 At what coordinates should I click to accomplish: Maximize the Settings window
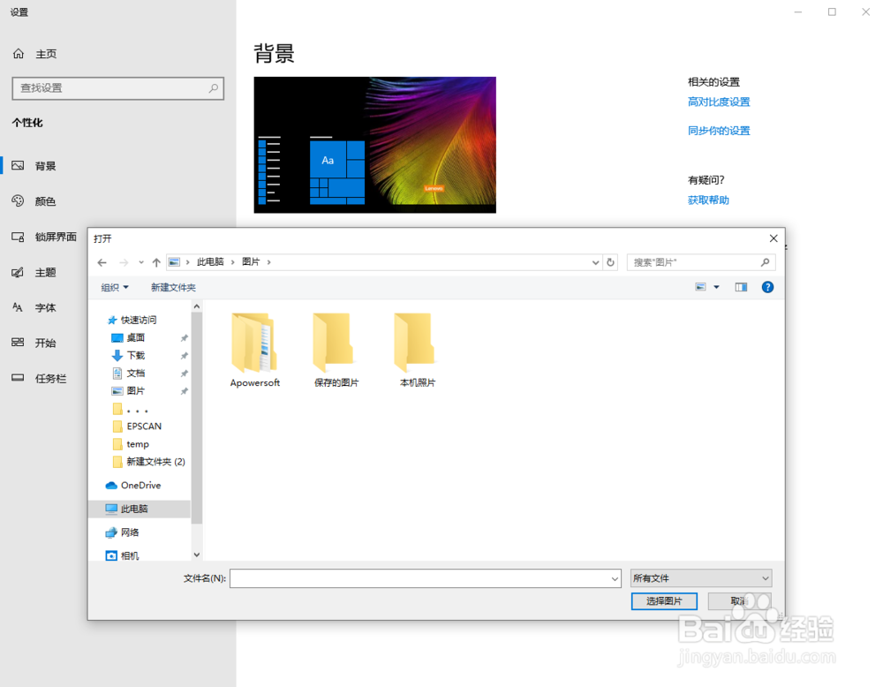[832, 11]
